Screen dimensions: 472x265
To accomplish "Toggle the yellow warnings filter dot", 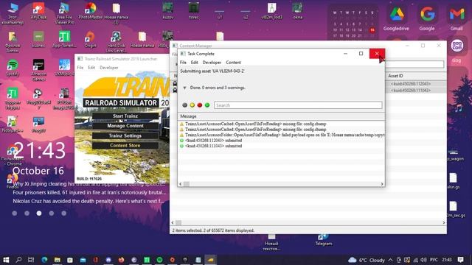I will (192, 105).
